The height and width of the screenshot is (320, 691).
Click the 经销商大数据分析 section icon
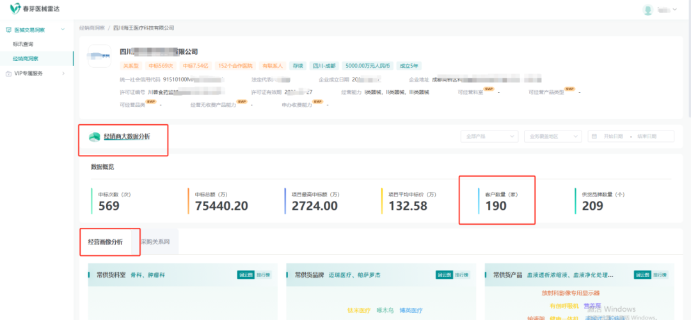[94, 137]
